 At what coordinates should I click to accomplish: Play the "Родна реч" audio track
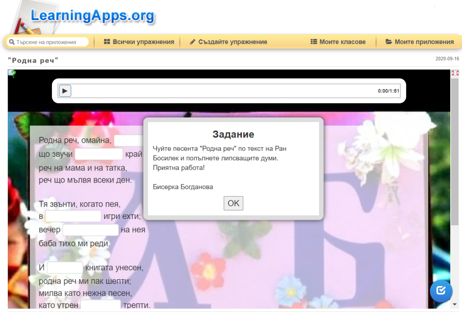pos(65,91)
